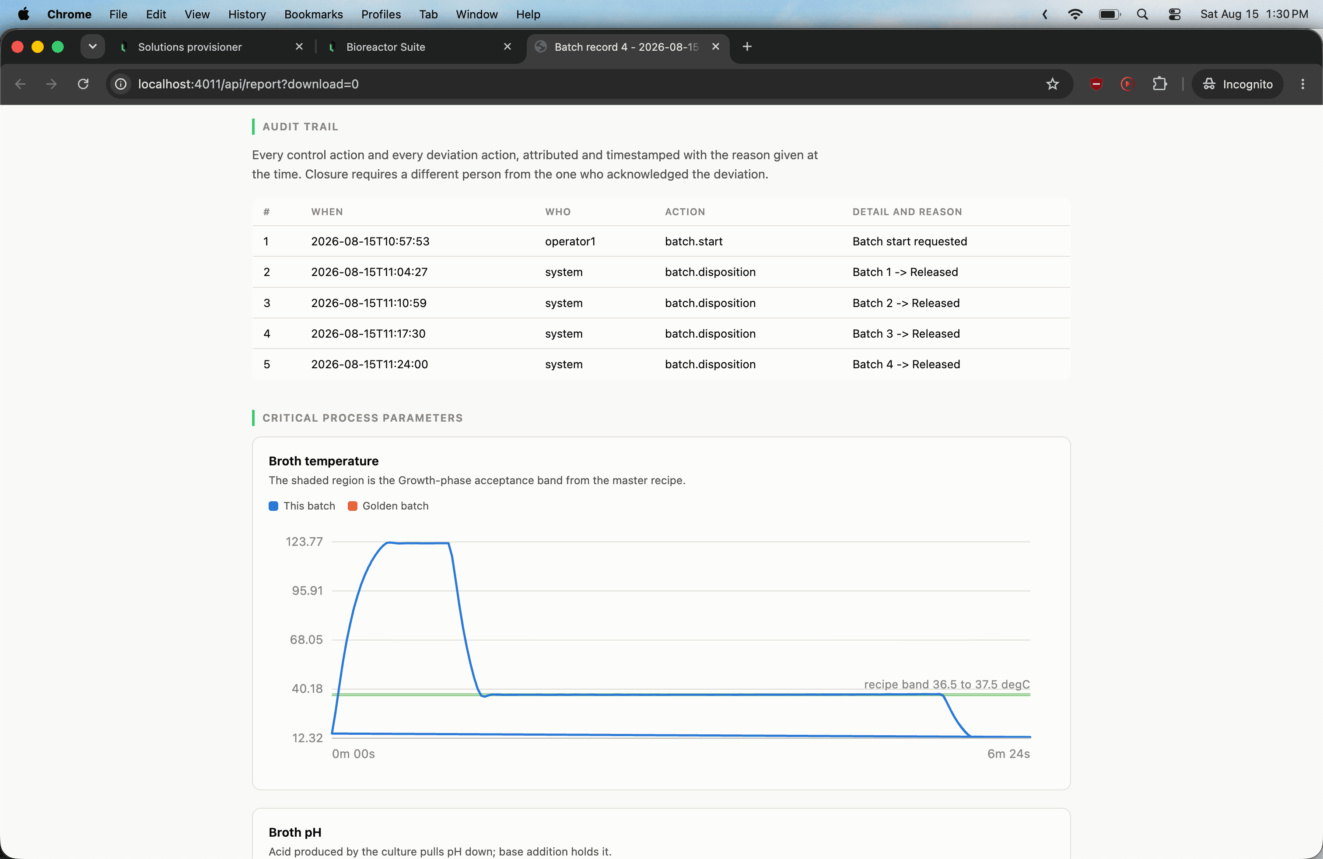Click the date and time in menu bar
The height and width of the screenshot is (859, 1323).
pos(1254,14)
